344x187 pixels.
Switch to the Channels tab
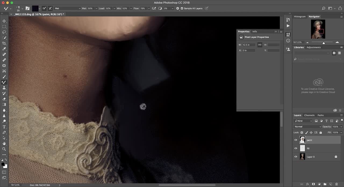(309, 115)
